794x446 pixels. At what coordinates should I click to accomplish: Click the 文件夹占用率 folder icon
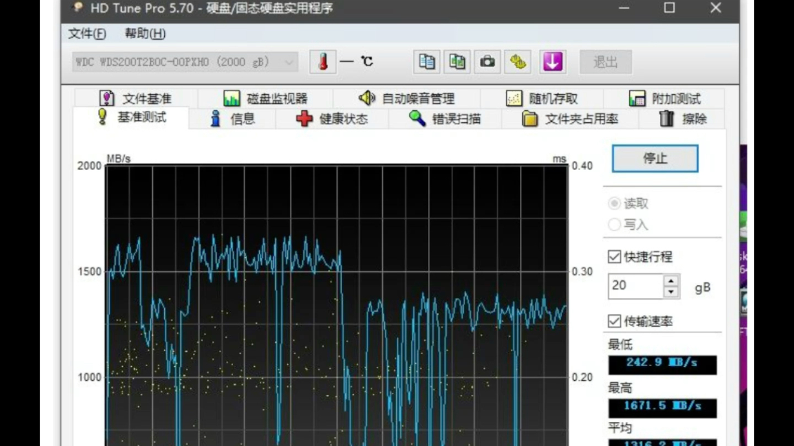[530, 118]
